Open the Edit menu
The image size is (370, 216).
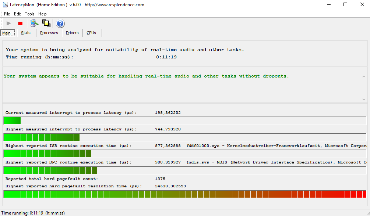click(17, 14)
